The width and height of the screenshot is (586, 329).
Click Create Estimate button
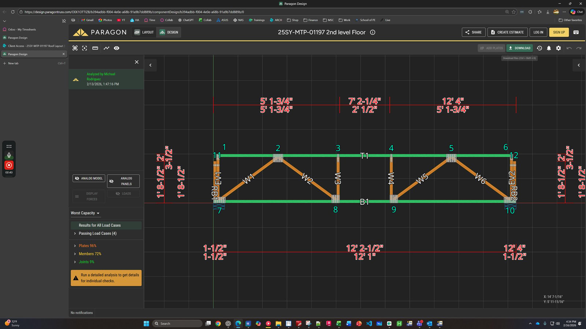pos(508,32)
